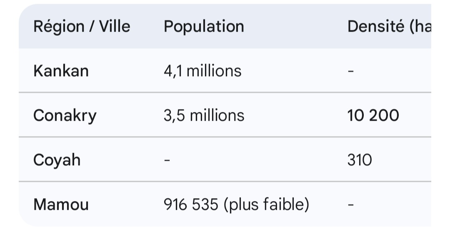Click the "Région / Ville" column header

click(82, 27)
